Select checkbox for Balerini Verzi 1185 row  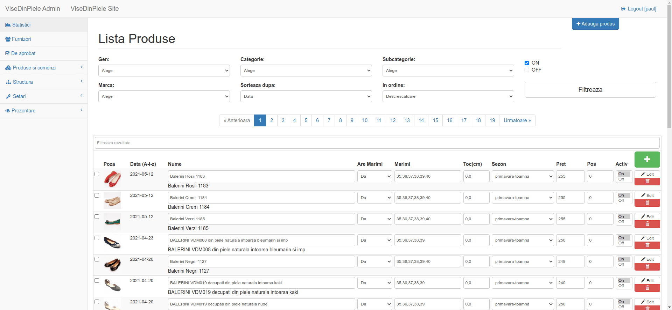(x=97, y=217)
